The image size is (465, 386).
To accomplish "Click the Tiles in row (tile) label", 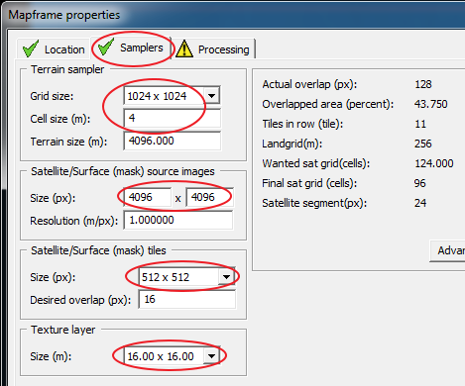I will click(302, 124).
